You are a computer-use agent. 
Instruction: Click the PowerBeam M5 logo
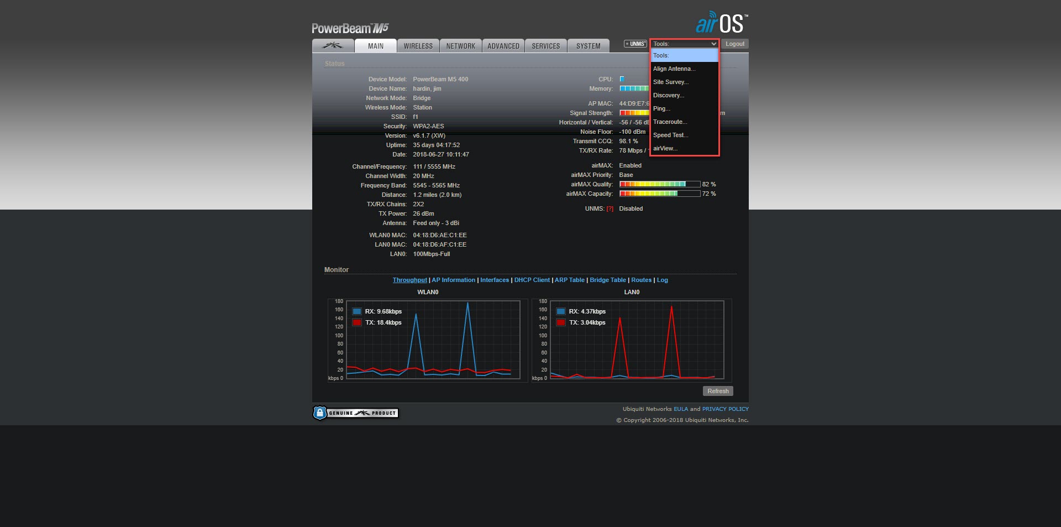(350, 28)
